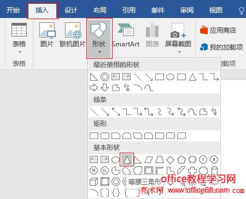Image resolution: width=246 pixels, height=199 pixels.
Task: Select highlighted 等腰三角形 in 基本形状
Action: pyautogui.click(x=127, y=160)
